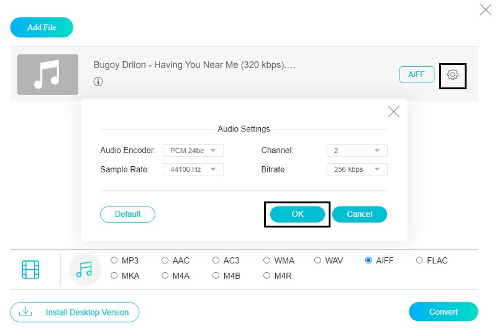Click the info icon under file name
497x336 pixels.
pyautogui.click(x=98, y=81)
